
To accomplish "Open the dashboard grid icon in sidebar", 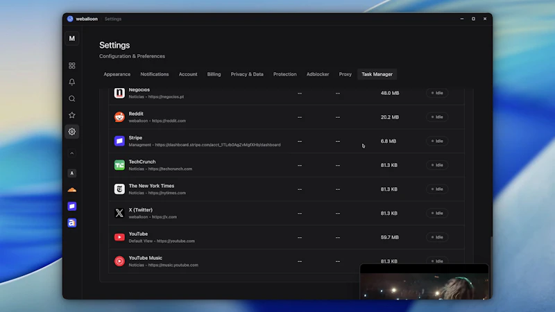I will [x=72, y=65].
